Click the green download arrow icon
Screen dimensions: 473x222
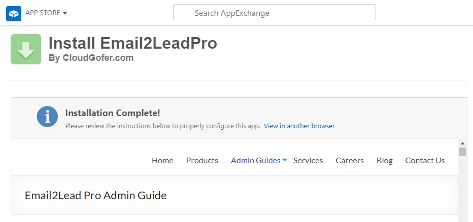tap(26, 49)
